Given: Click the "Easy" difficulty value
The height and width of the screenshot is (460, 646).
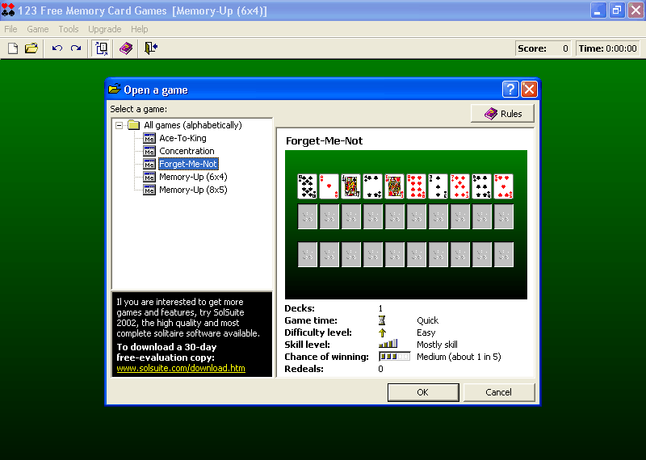Looking at the screenshot, I should [x=426, y=332].
